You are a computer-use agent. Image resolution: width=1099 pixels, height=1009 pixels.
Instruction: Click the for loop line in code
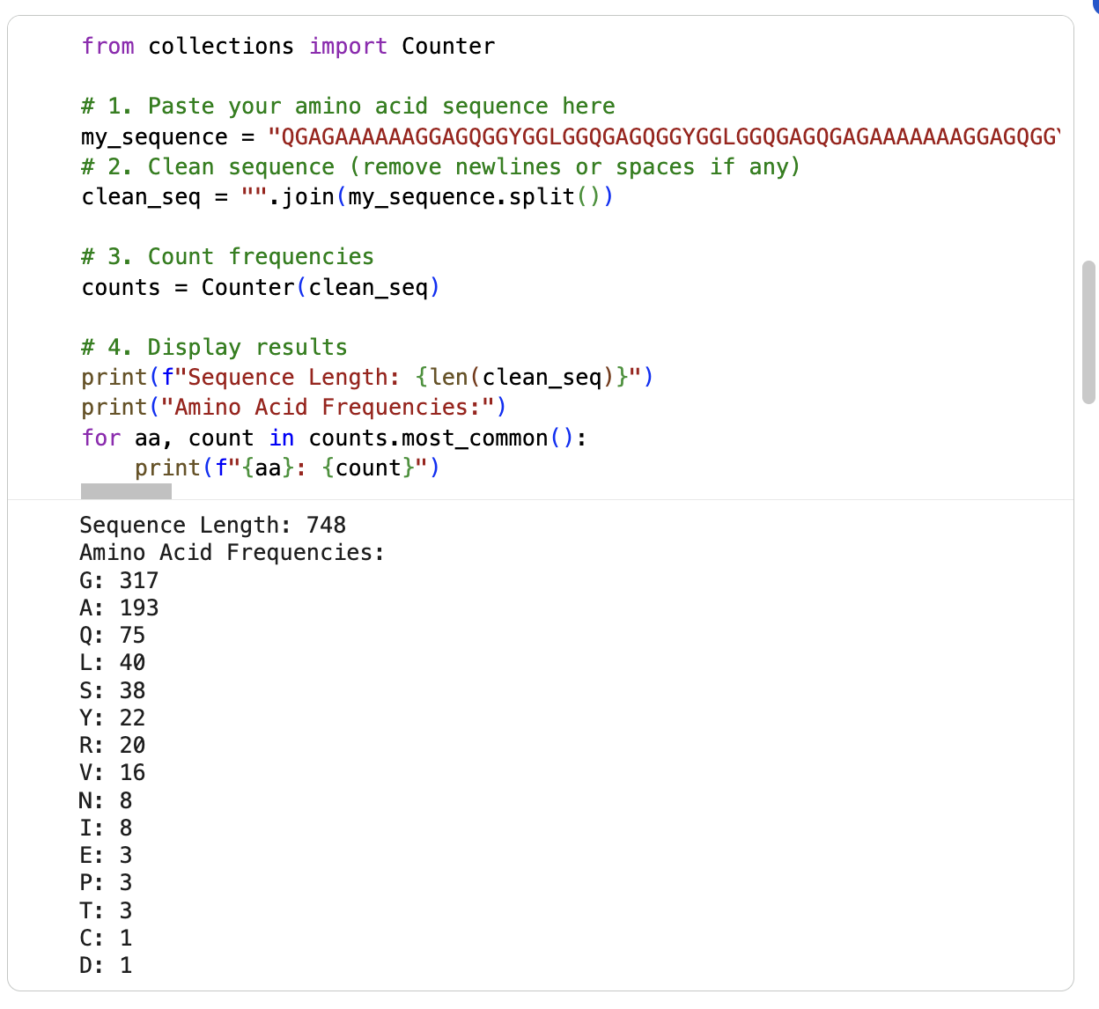point(333,438)
